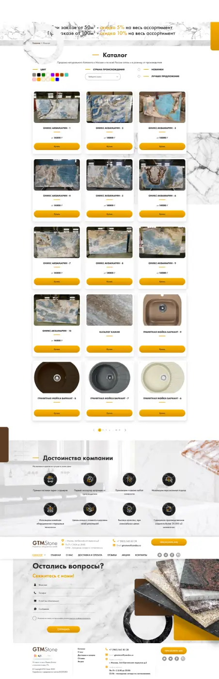219x679 pixels.
Task: Click the Телефон input field in contact form
Action: point(63,592)
